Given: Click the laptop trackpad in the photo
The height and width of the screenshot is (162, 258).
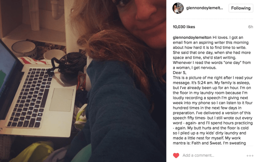Looking at the screenshot, I should 62,99.
